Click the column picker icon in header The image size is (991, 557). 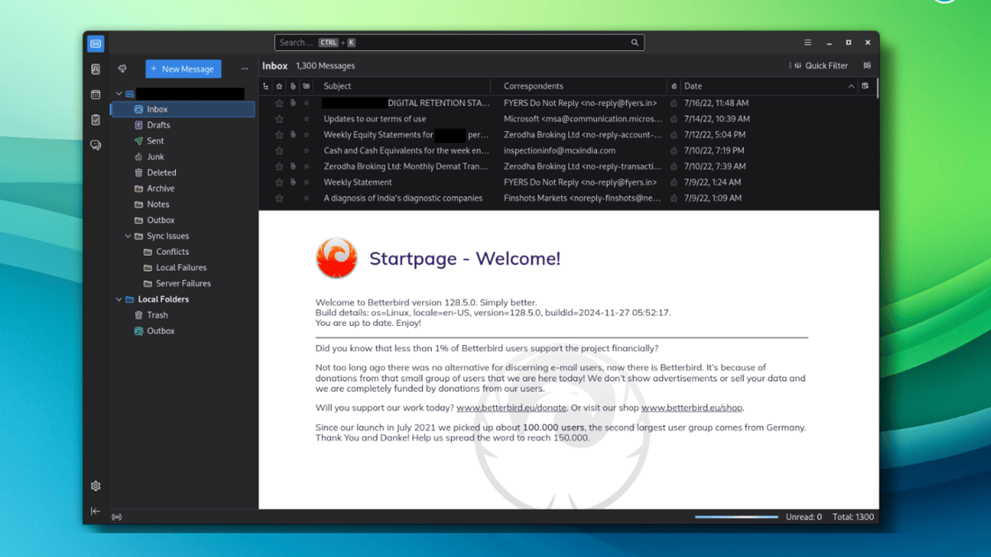click(865, 86)
